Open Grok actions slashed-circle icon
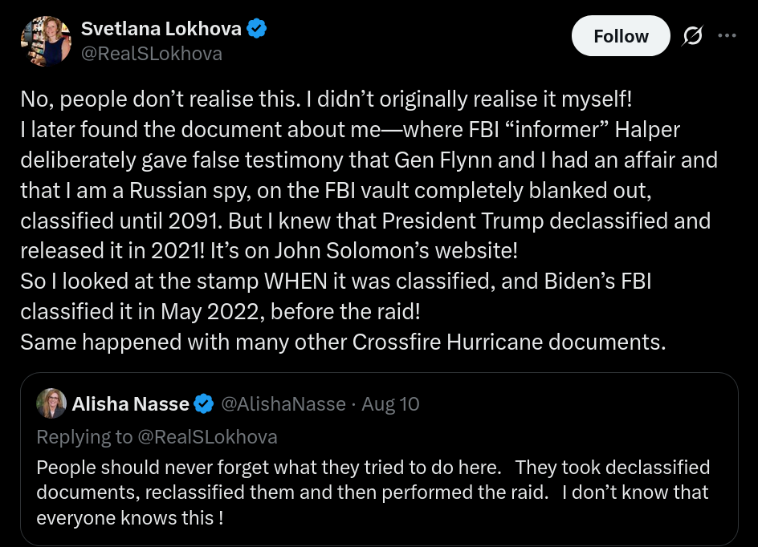Image resolution: width=758 pixels, height=547 pixels. (692, 36)
